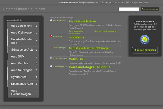Click the unterhaltskosten-auto.com site title
The image size is (163, 109).
[24, 9]
